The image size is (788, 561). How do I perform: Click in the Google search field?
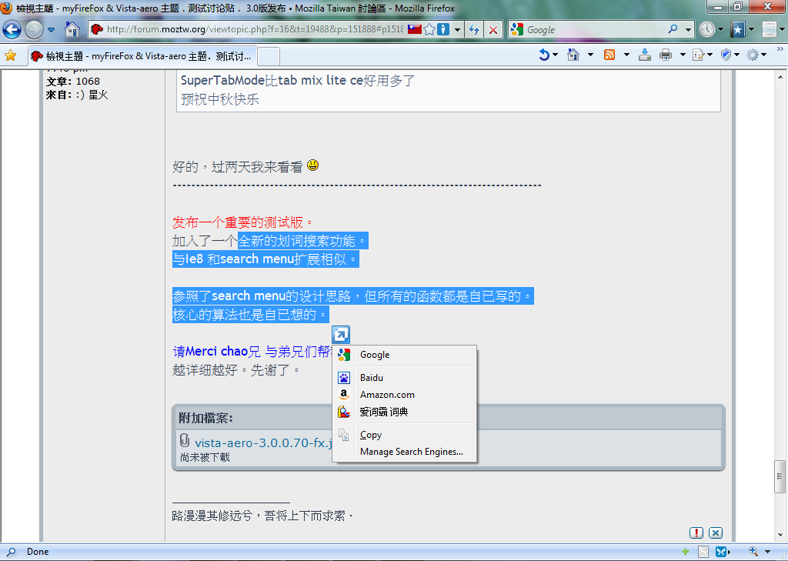click(596, 30)
